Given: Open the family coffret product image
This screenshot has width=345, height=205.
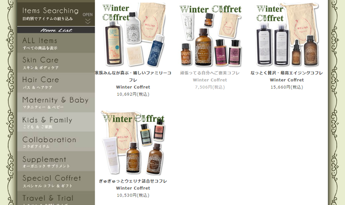Looking at the screenshot, I should tap(133, 35).
